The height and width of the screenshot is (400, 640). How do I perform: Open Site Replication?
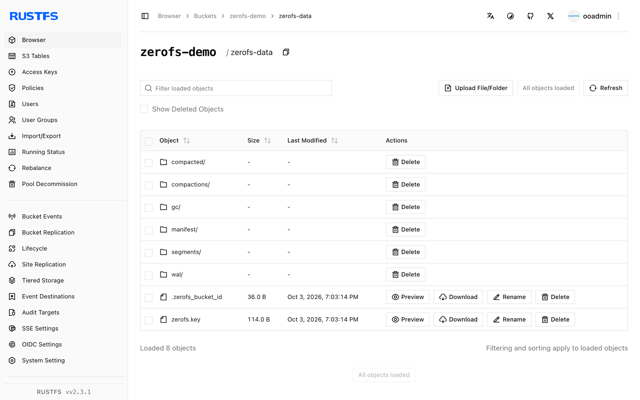(63, 264)
